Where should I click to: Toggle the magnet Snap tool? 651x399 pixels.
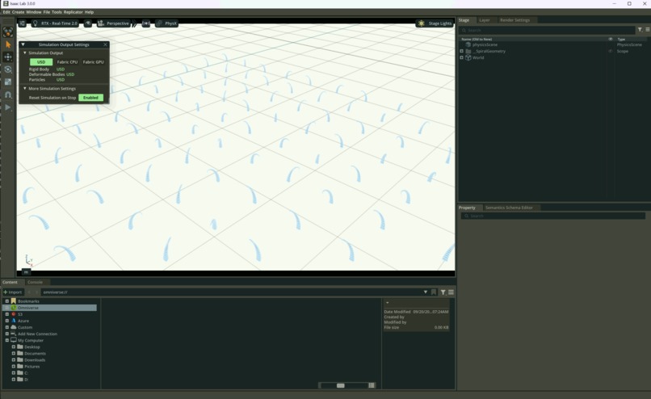pyautogui.click(x=8, y=94)
